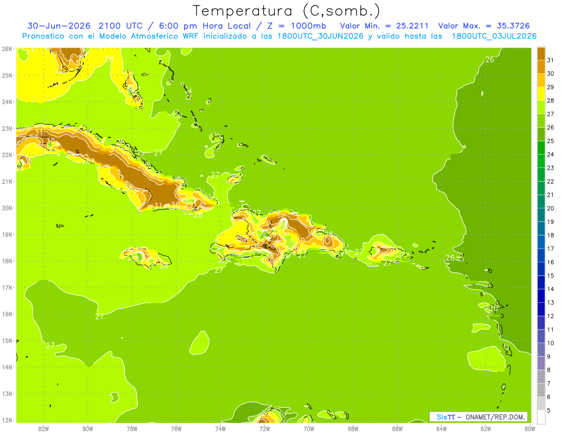The image size is (563, 435).
Task: Pick blue legend swatch between 15 and 16
Action: [x=541, y=269]
